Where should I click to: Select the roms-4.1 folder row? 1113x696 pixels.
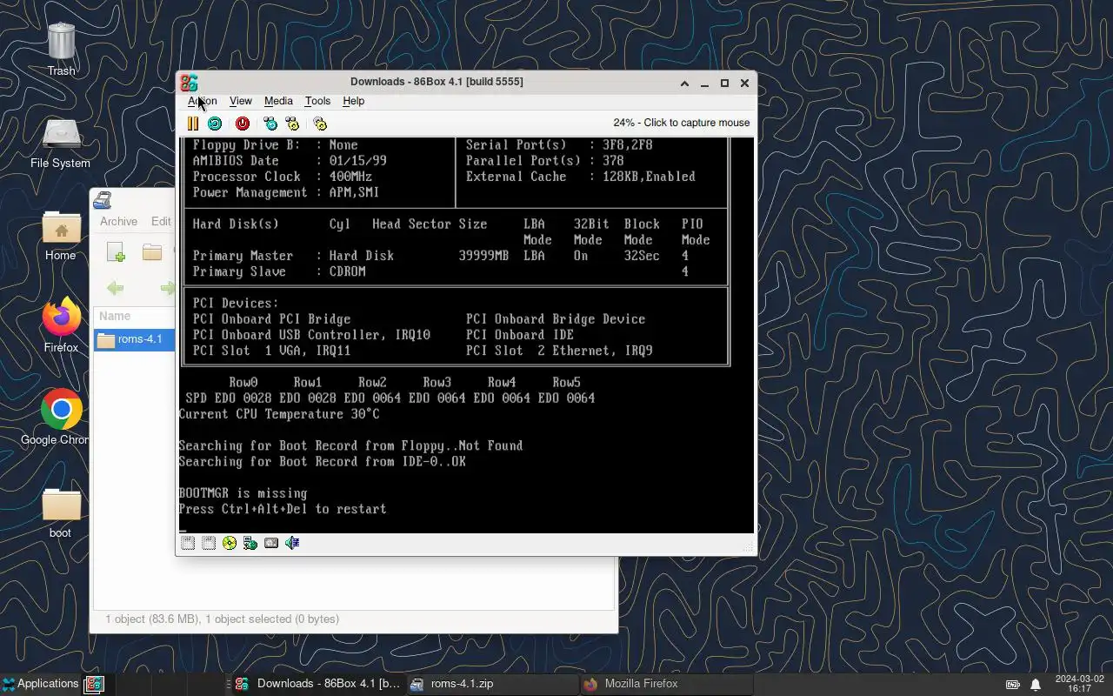click(x=135, y=339)
